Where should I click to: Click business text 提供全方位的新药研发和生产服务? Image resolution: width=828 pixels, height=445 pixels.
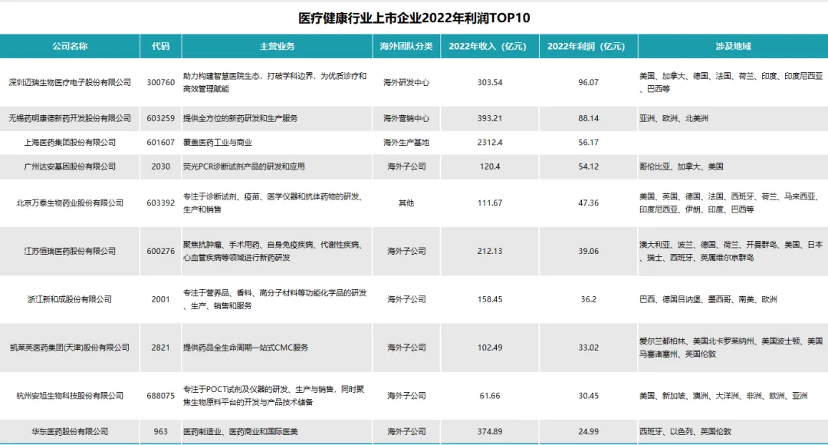[240, 118]
